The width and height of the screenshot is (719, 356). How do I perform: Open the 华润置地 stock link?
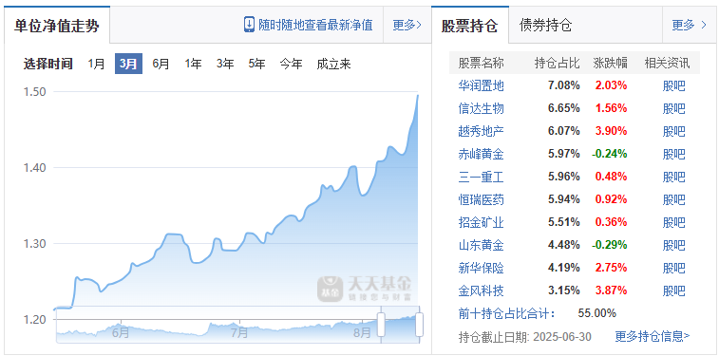click(481, 85)
